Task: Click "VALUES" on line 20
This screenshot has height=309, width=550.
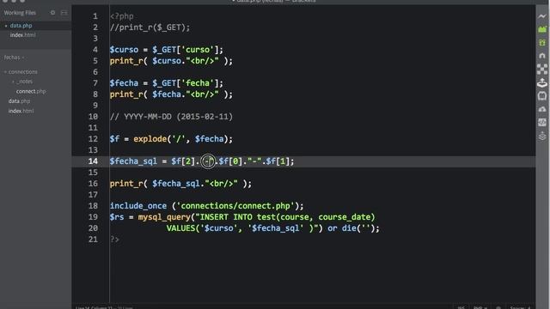Action: [x=180, y=228]
